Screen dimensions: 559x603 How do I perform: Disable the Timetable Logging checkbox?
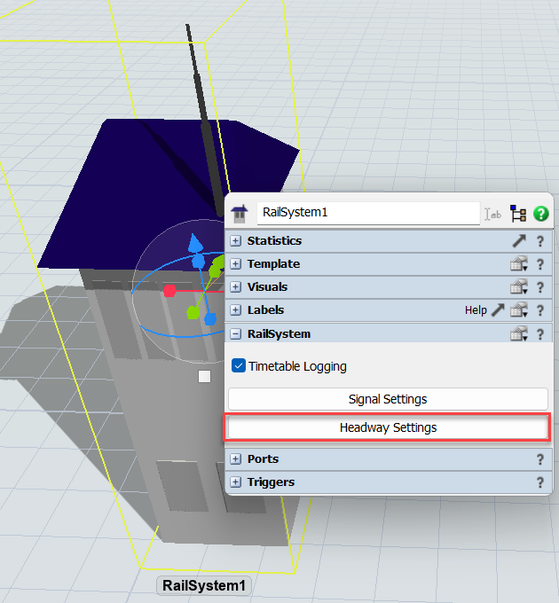[239, 366]
